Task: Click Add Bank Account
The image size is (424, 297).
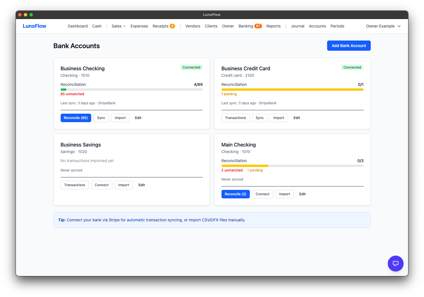Action: click(x=349, y=46)
